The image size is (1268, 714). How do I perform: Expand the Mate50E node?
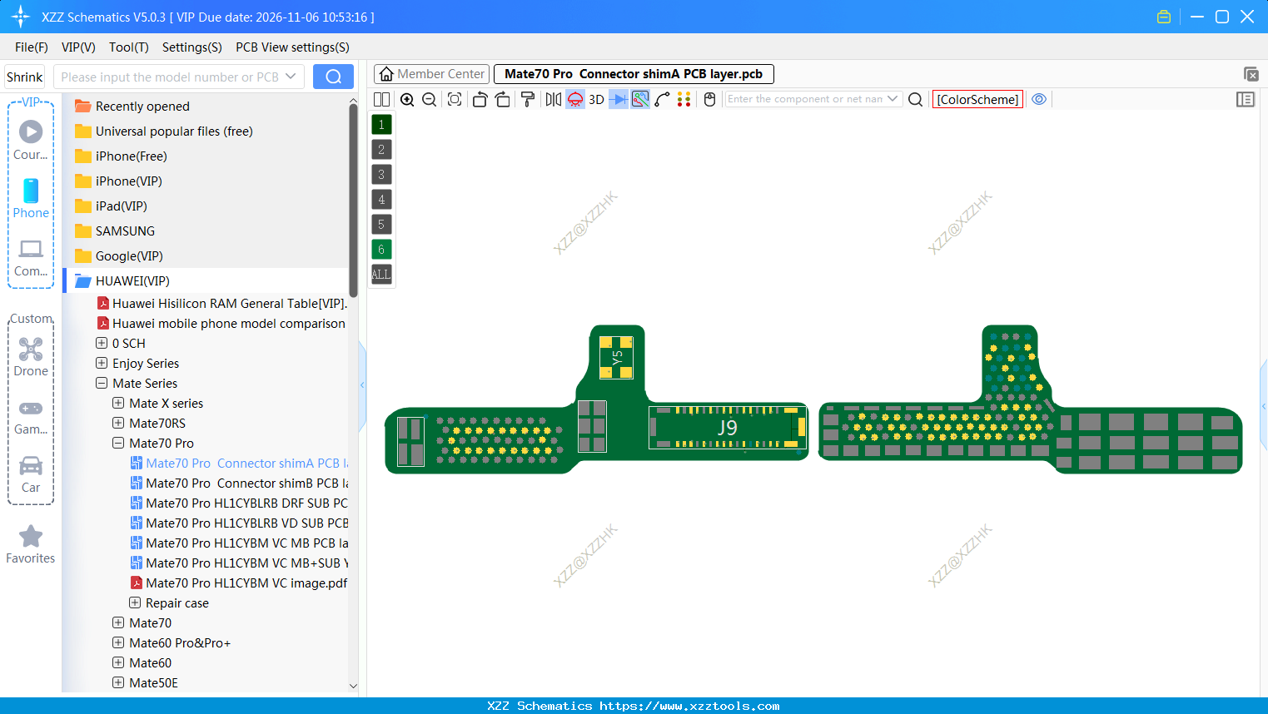[x=118, y=682]
